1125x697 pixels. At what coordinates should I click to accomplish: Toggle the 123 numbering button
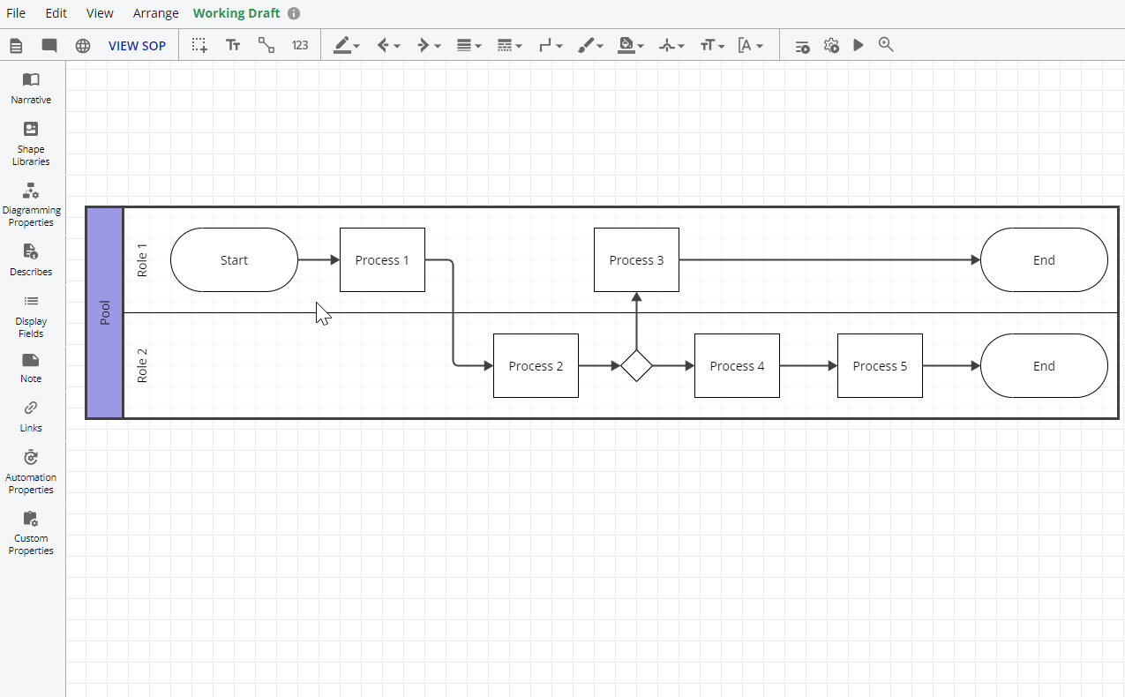click(x=300, y=45)
